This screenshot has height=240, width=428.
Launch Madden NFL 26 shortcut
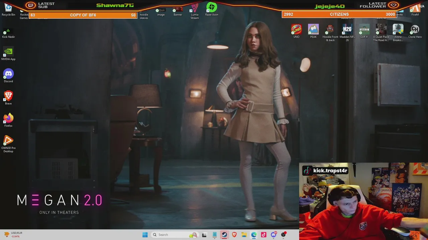pyautogui.click(x=347, y=33)
